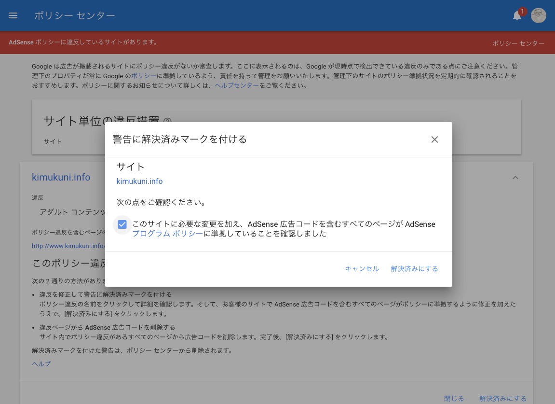Open the account avatar menu

(538, 15)
